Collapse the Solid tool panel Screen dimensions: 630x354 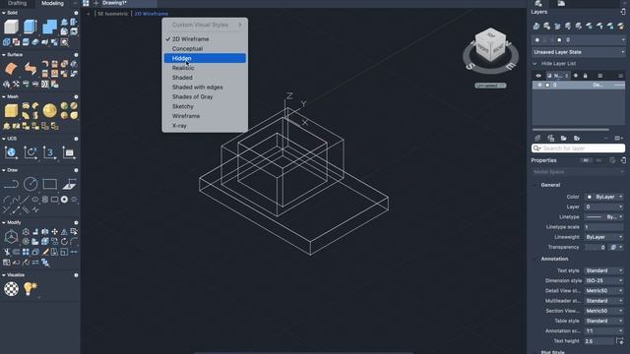[x=4, y=13]
